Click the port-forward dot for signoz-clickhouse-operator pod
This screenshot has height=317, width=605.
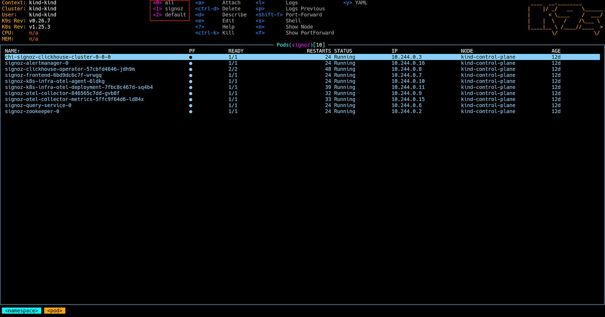tap(191, 69)
